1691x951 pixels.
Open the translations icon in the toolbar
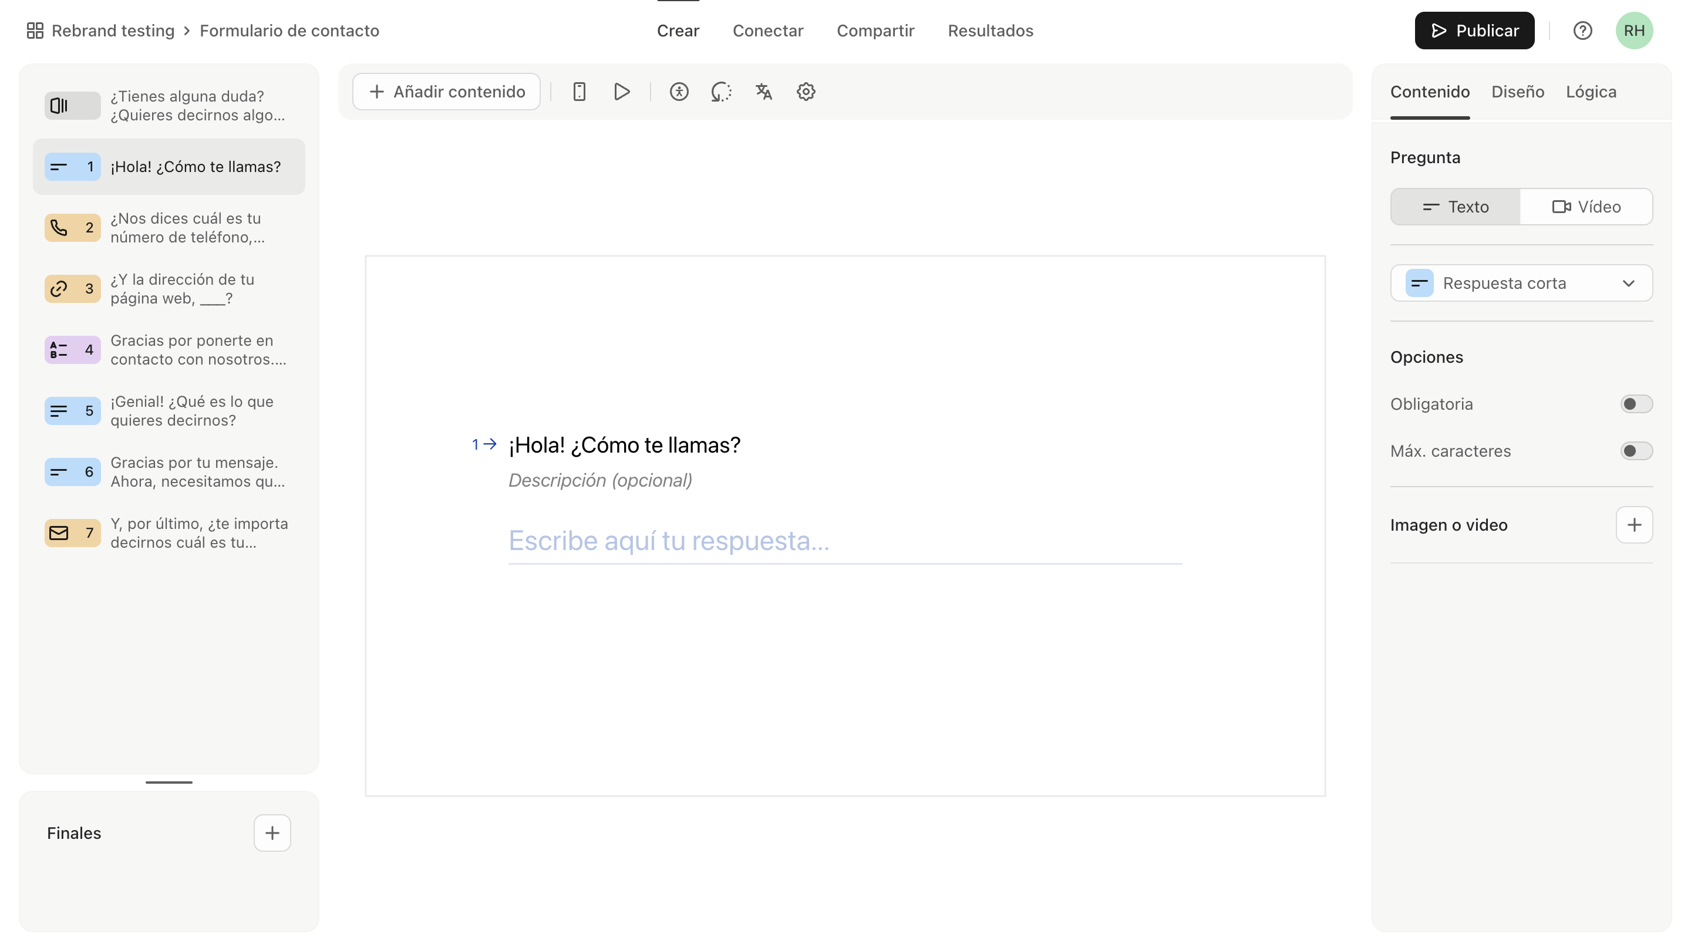pyautogui.click(x=763, y=91)
